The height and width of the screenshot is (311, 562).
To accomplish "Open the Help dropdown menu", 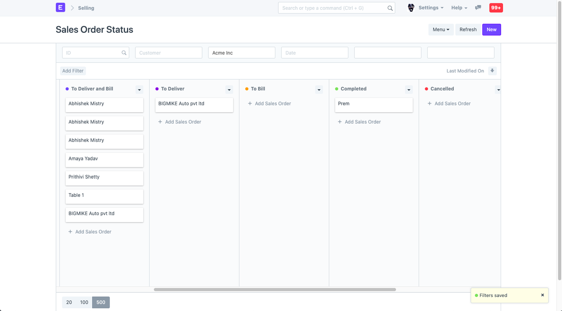I will tap(459, 8).
